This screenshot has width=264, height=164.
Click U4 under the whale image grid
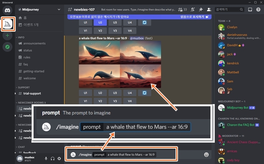pos(130,93)
